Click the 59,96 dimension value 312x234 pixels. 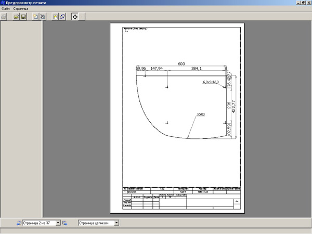pyautogui.click(x=141, y=69)
